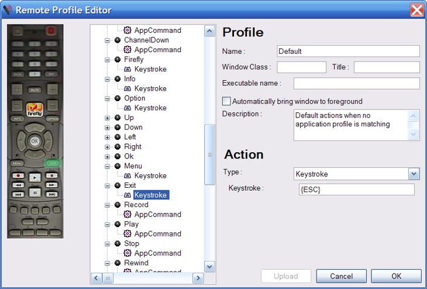This screenshot has height=289, width=427.
Task: Expand the Up tree node
Action: click(107, 118)
